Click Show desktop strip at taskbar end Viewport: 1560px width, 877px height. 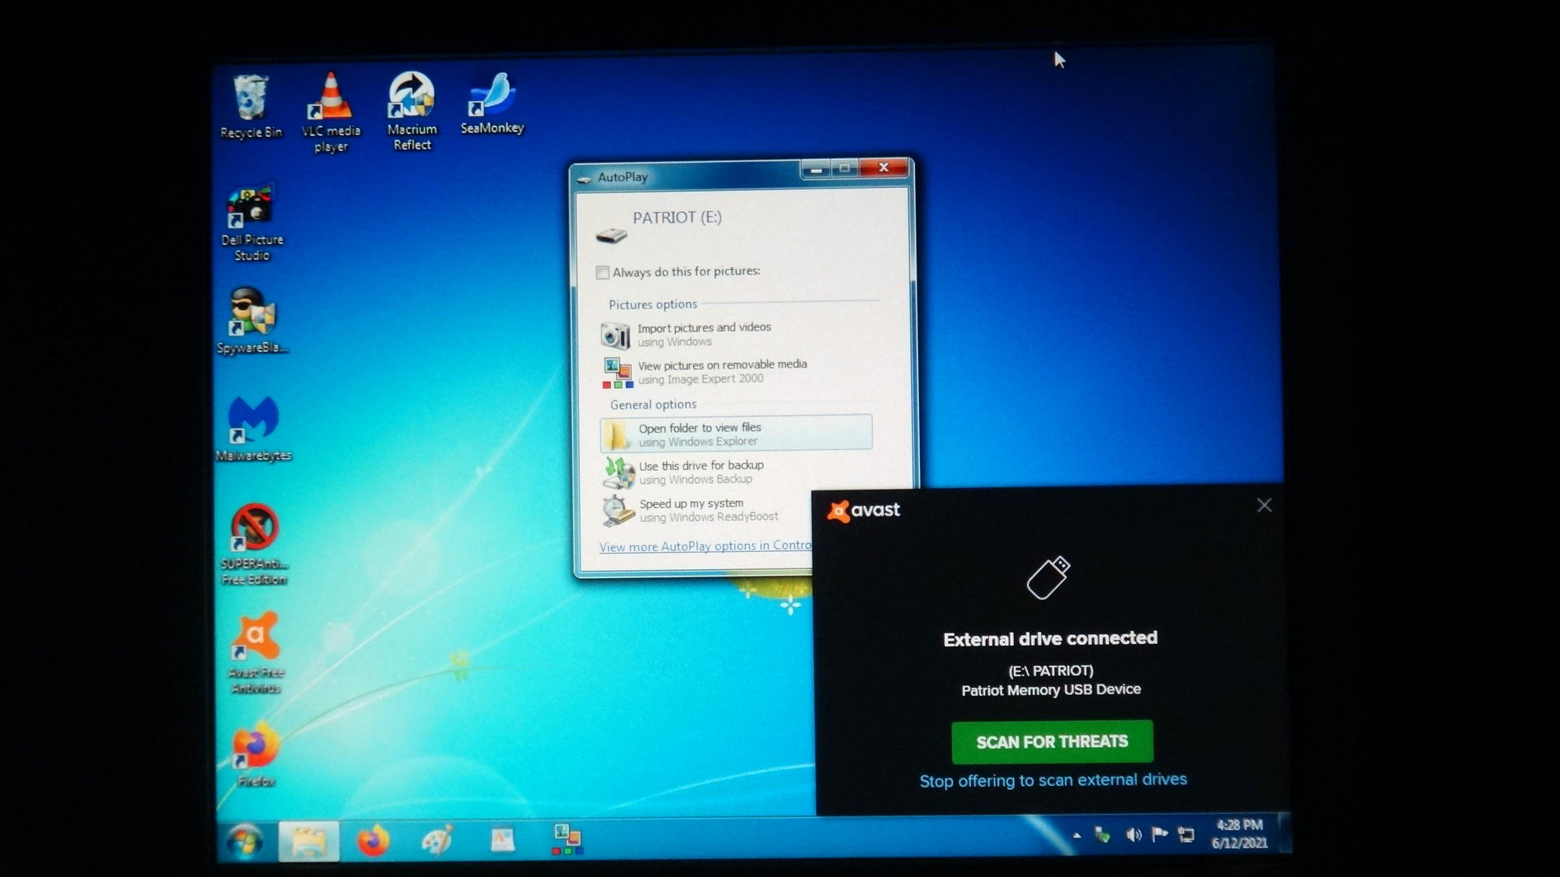pos(1284,833)
